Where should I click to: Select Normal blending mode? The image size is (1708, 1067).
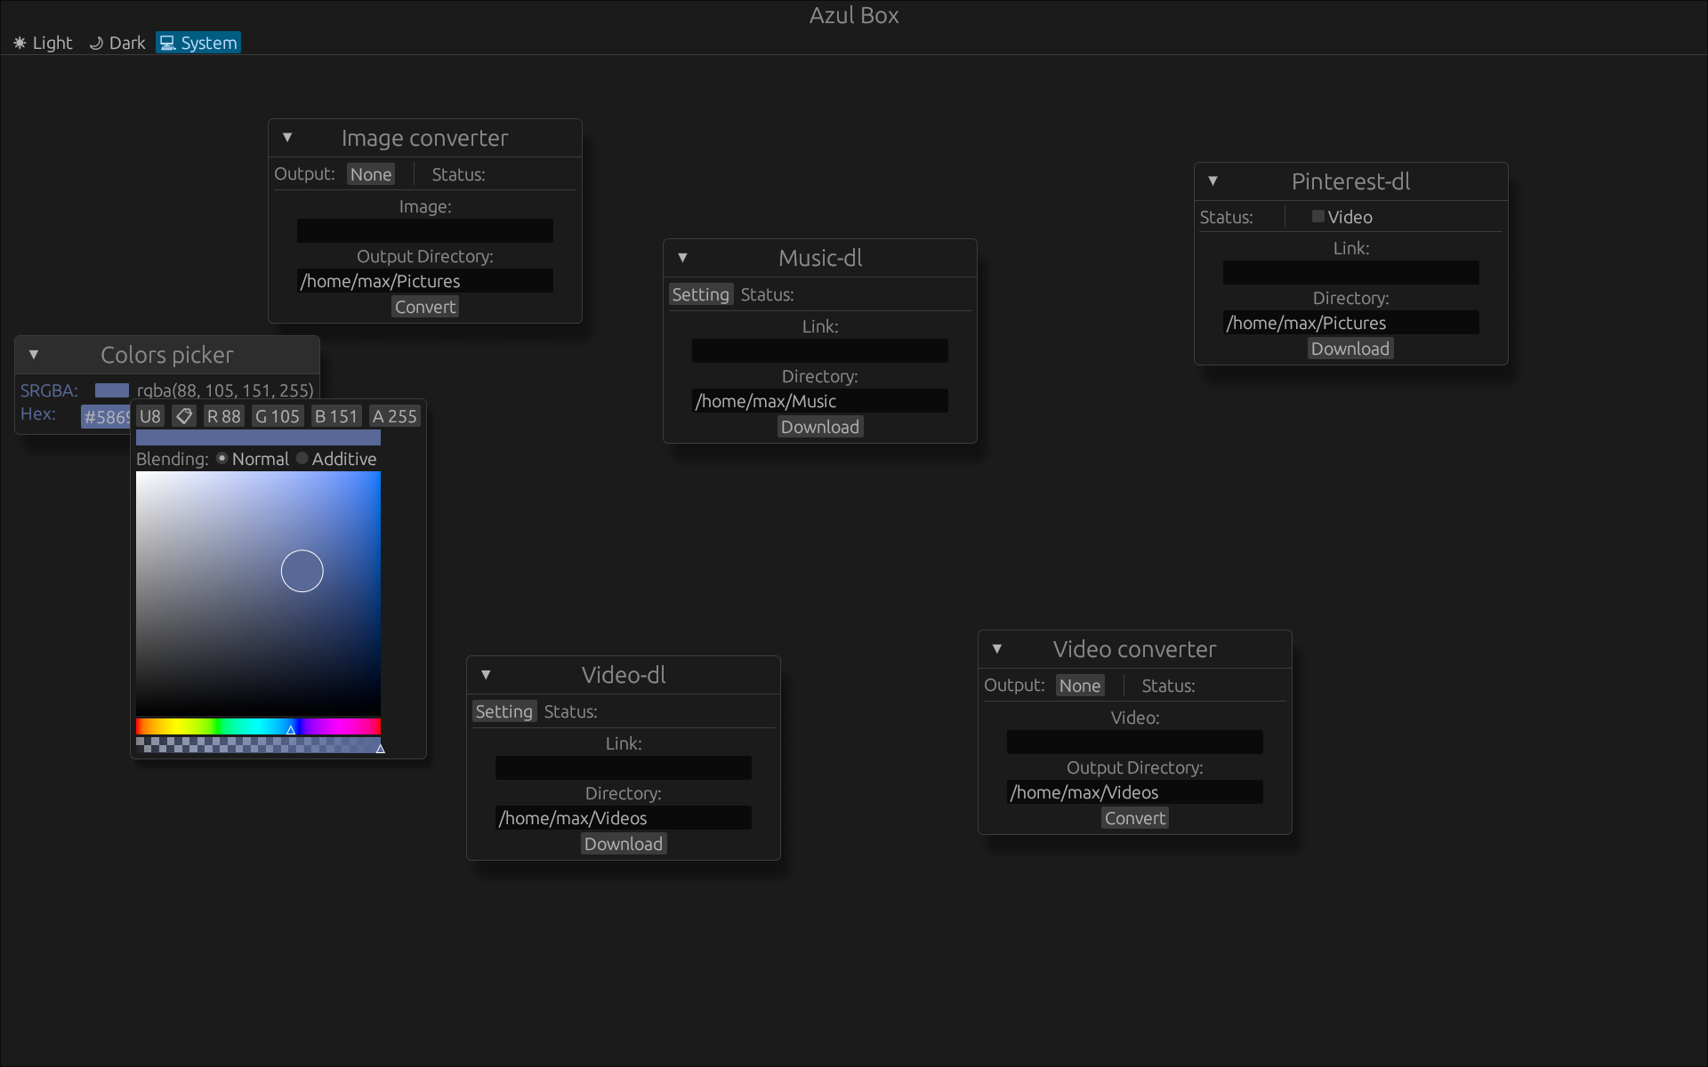tap(222, 459)
